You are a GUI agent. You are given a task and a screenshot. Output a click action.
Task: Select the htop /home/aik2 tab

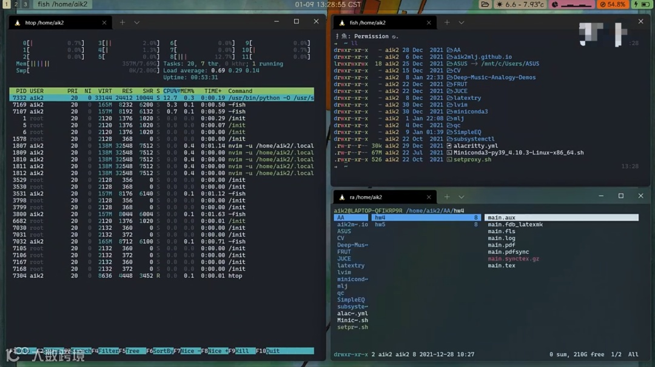(61, 23)
